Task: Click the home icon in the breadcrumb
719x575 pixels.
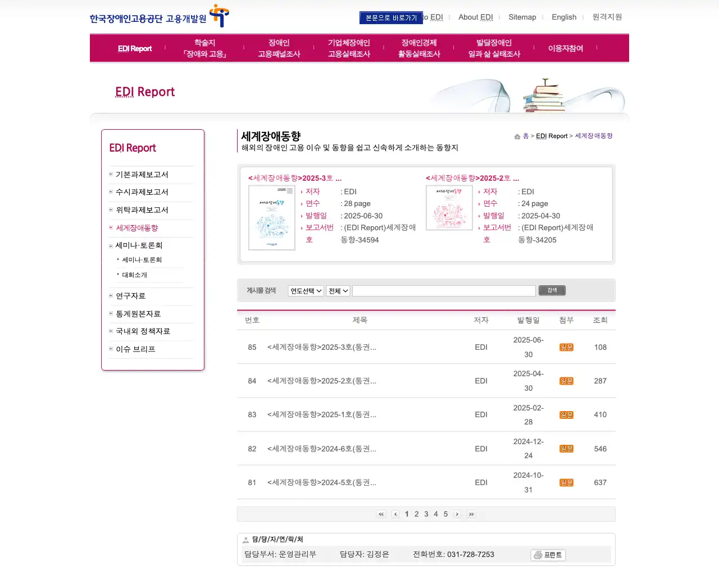Action: [x=517, y=136]
